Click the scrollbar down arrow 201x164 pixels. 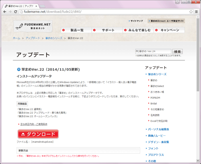point(198,160)
